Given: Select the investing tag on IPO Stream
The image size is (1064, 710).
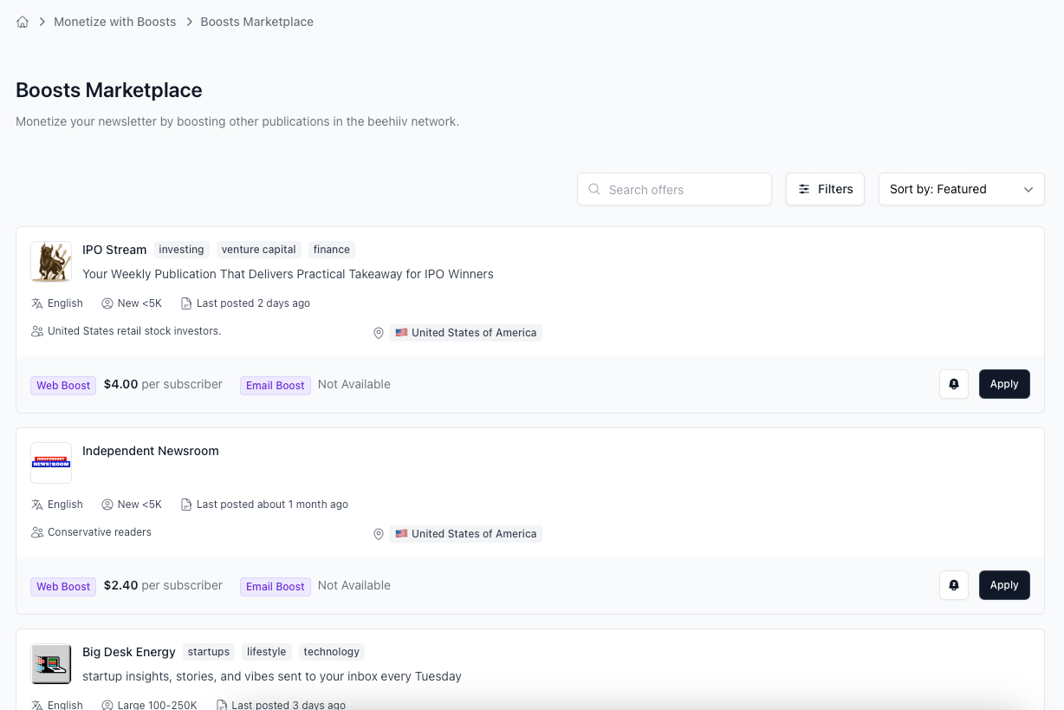Looking at the screenshot, I should (181, 250).
